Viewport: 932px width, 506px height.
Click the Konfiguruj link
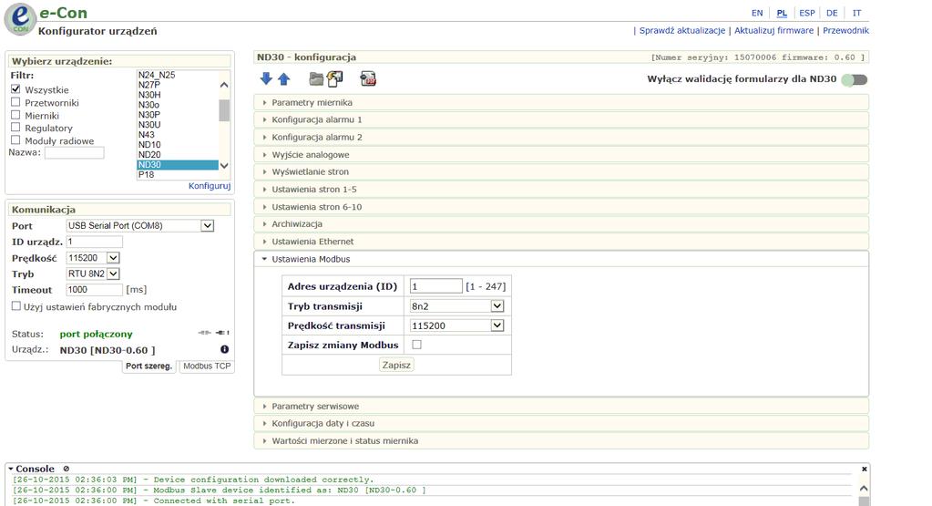[210, 186]
